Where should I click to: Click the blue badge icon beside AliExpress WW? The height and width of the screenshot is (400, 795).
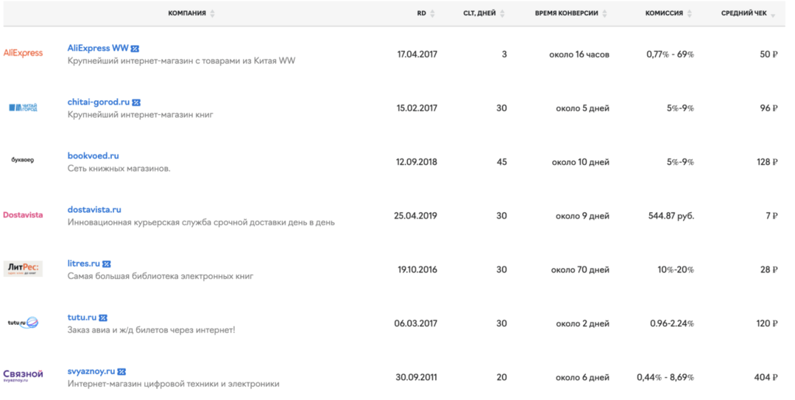[x=135, y=49]
